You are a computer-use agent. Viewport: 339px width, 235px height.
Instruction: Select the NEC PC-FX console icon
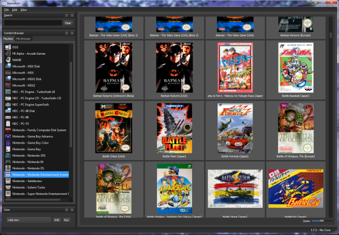[8, 123]
